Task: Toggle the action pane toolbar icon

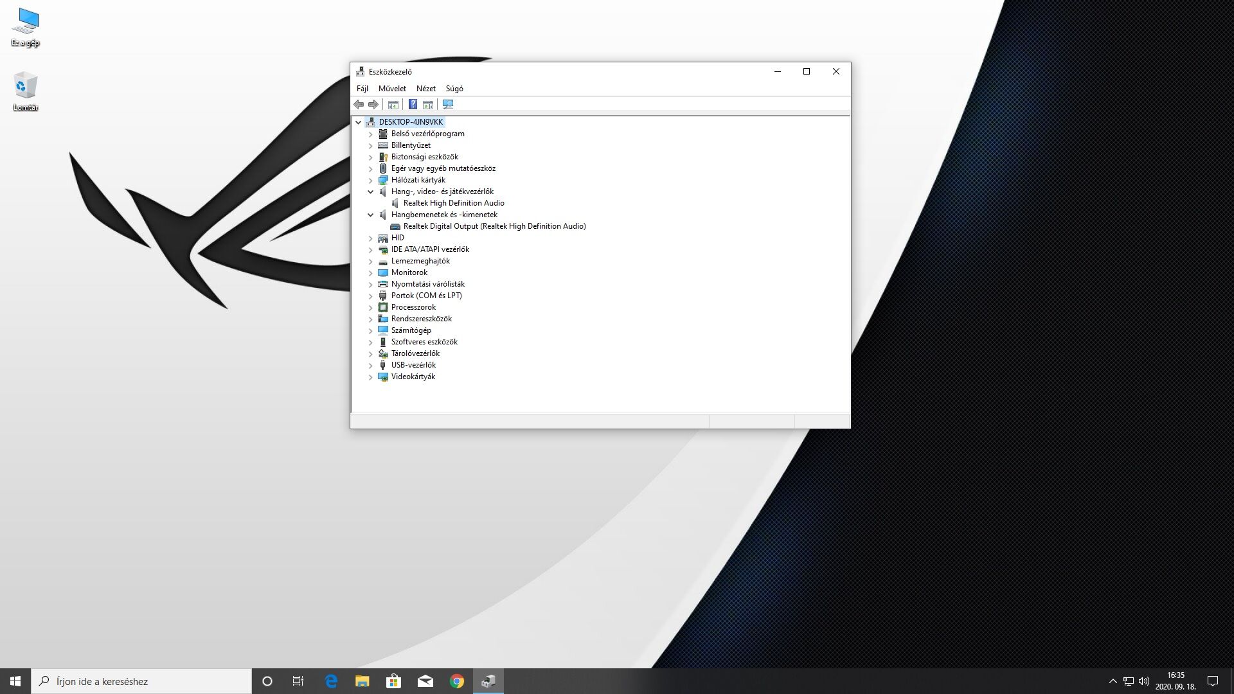Action: pyautogui.click(x=427, y=104)
